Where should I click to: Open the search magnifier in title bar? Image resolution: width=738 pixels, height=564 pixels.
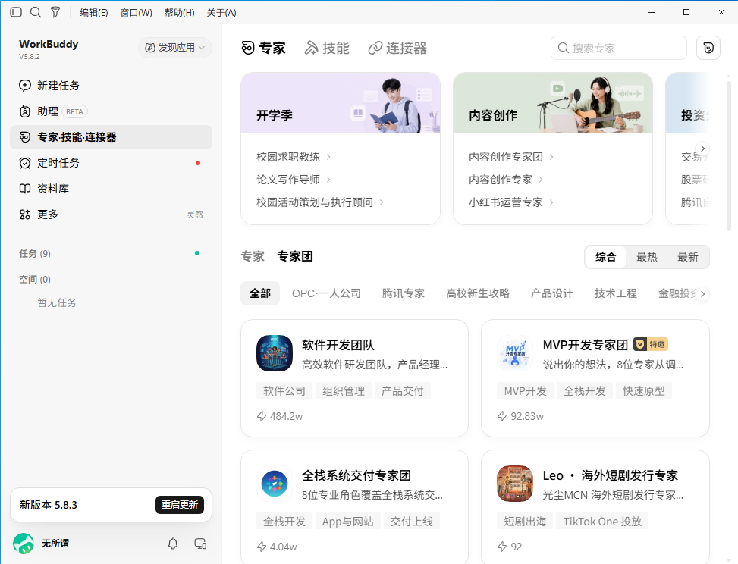click(36, 12)
